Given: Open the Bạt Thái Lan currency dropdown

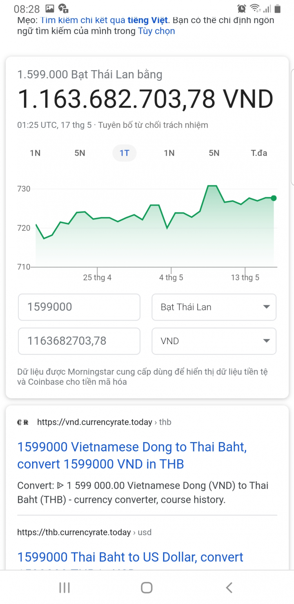Looking at the screenshot, I should pyautogui.click(x=214, y=307).
